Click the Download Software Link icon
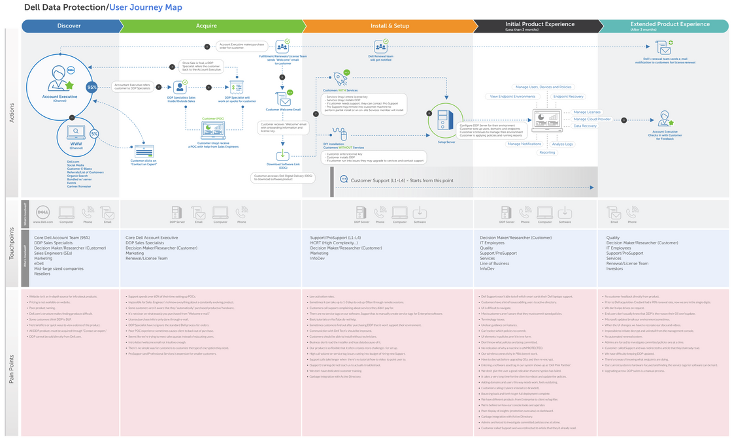This screenshot has height=439, width=732. (283, 155)
